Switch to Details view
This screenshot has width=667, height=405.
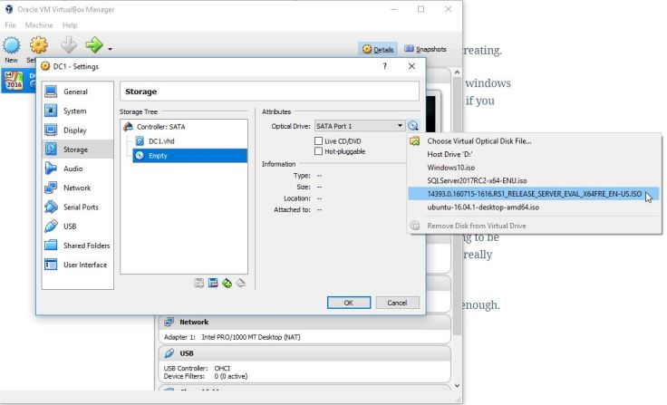[378, 49]
